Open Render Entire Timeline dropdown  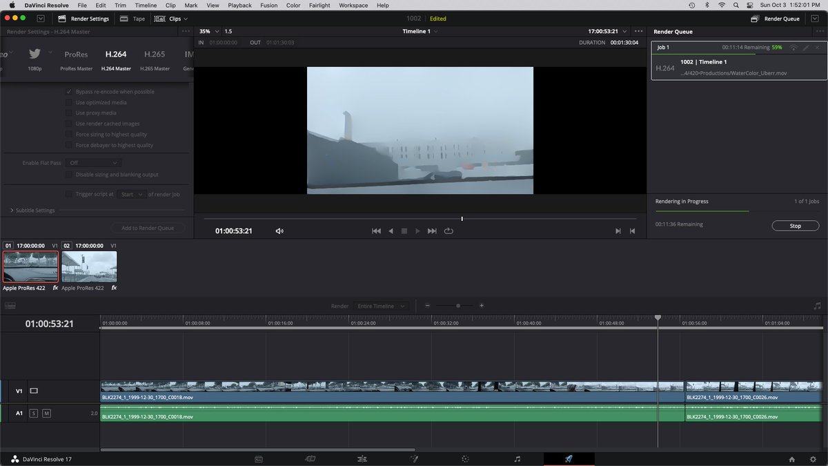click(x=382, y=306)
